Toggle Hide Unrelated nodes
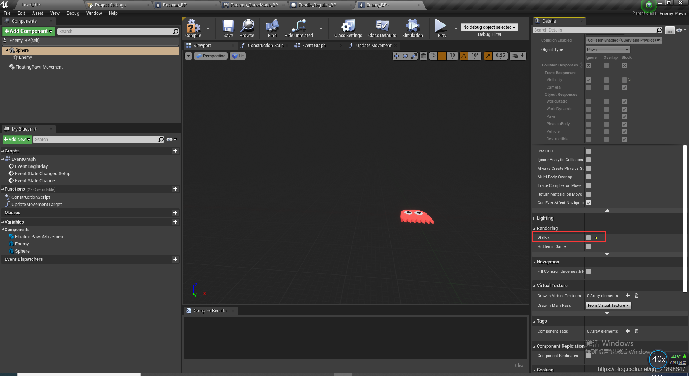The width and height of the screenshot is (689, 376). click(x=299, y=28)
